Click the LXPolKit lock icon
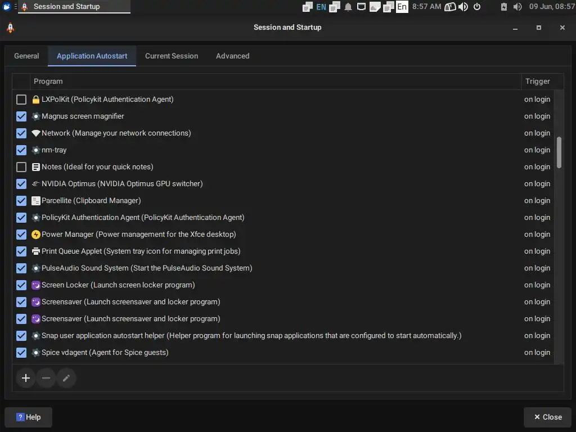576x432 pixels. pyautogui.click(x=35, y=100)
